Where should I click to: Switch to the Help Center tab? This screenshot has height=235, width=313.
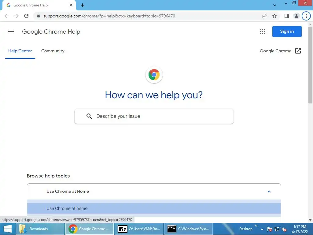point(20,51)
